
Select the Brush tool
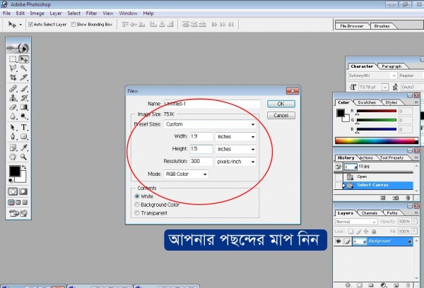coord(24,89)
